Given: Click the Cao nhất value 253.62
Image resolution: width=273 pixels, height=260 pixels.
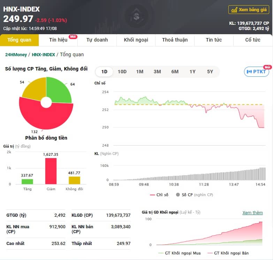Looking at the screenshot, I should (x=58, y=244).
